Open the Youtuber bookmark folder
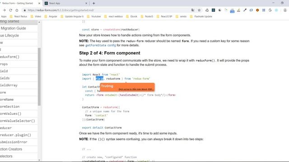The width and height of the screenshot is (289, 162). click(x=94, y=17)
